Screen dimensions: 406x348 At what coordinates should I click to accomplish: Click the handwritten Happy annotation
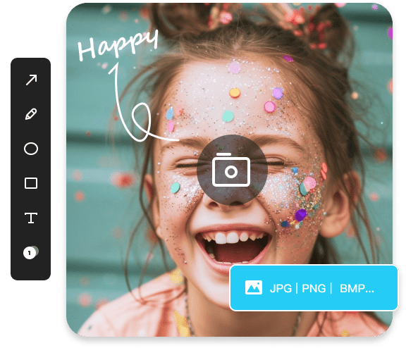point(118,45)
